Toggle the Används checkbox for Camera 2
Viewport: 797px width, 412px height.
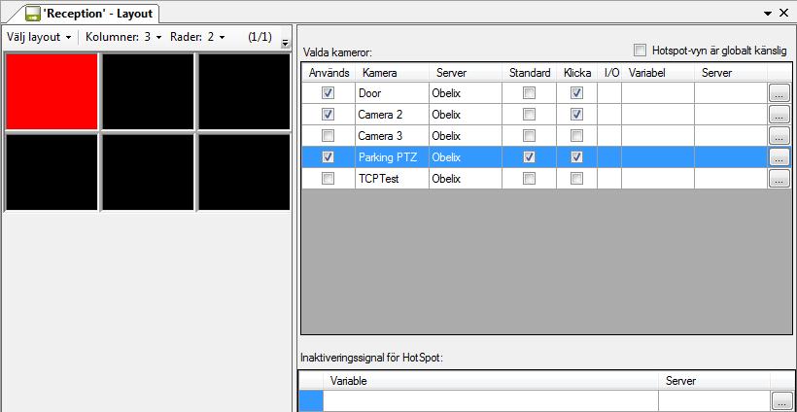pos(329,115)
